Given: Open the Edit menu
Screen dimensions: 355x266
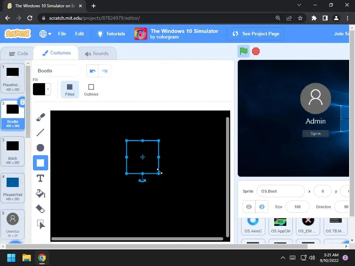Looking at the screenshot, I should 79,34.
